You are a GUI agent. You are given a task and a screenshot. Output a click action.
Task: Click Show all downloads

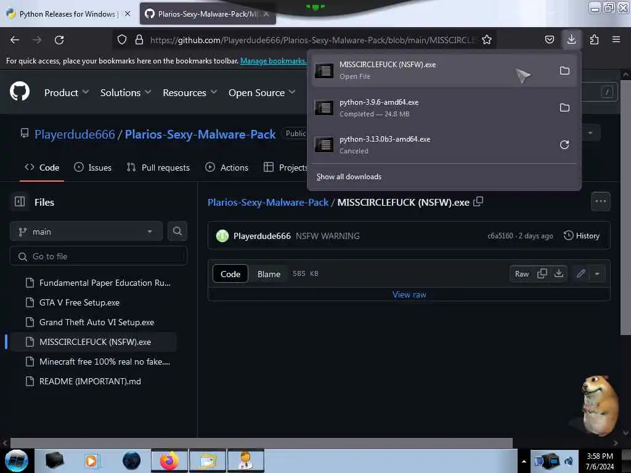[349, 177]
